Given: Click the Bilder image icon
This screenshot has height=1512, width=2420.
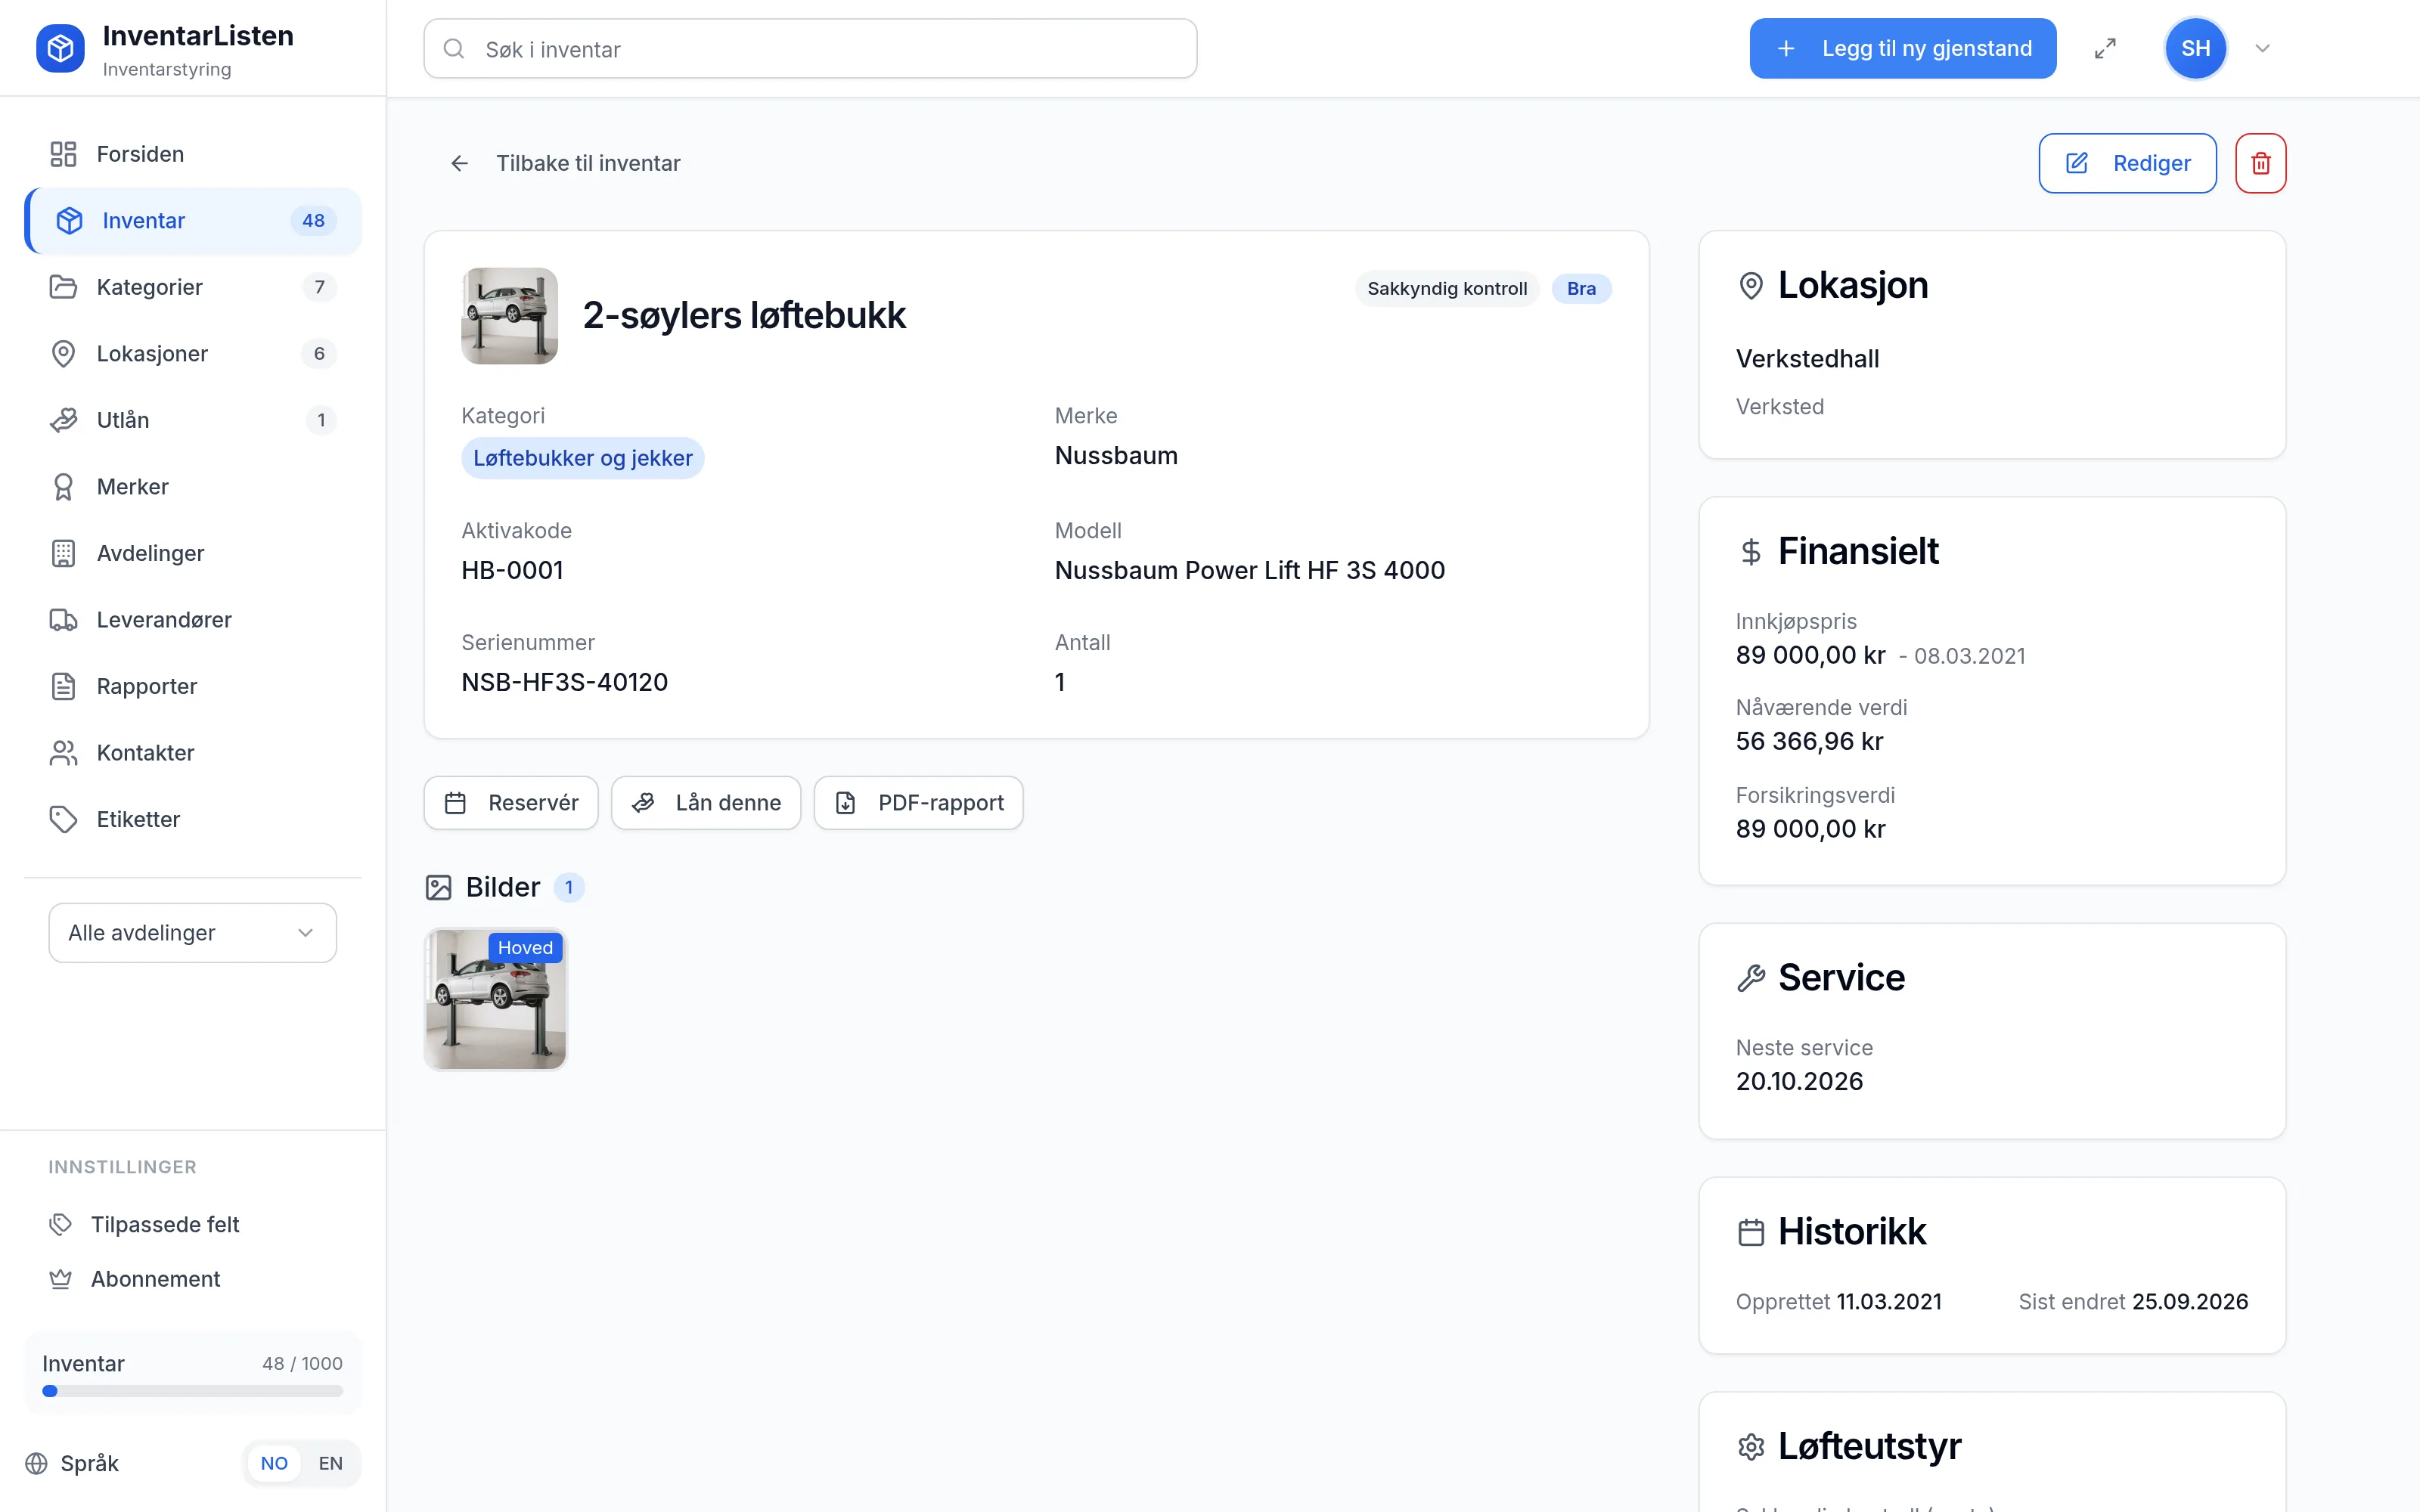Looking at the screenshot, I should click(x=438, y=887).
